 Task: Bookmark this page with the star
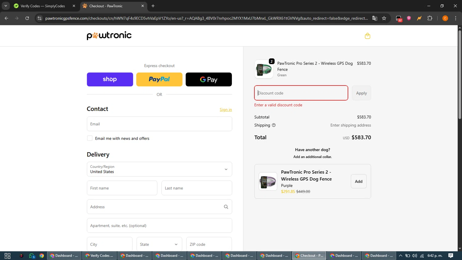pos(384,18)
